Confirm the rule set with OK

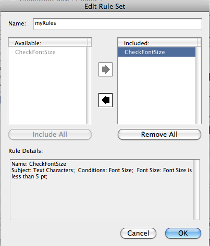[x=183, y=233]
